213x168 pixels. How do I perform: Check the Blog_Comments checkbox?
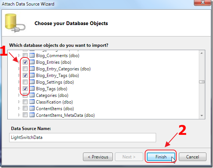25,55
